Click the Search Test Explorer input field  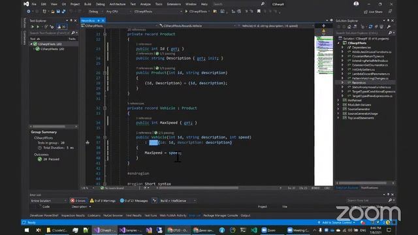pos(50,33)
